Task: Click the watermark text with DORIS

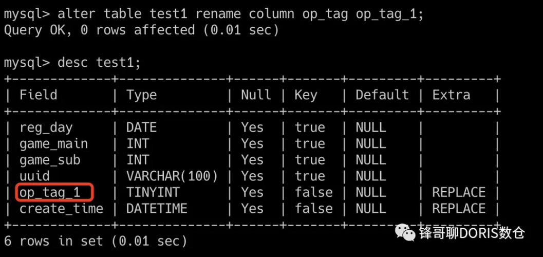Action: pos(472,233)
